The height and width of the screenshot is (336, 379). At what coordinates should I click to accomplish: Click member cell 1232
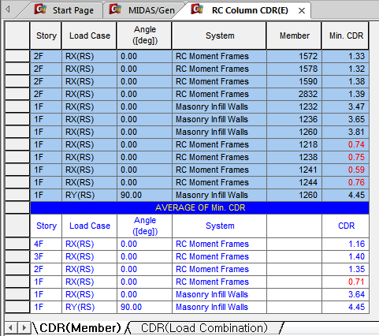(294, 106)
